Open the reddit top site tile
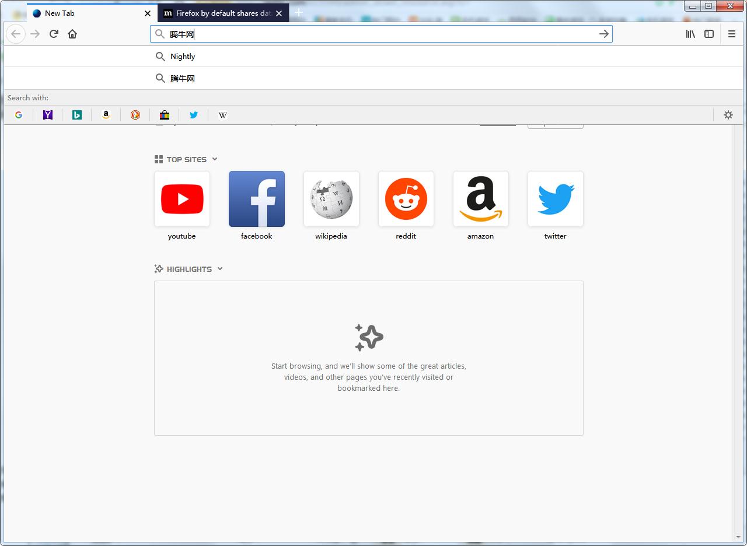 click(406, 199)
